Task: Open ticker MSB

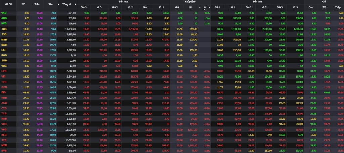Action: [x=4, y=40]
